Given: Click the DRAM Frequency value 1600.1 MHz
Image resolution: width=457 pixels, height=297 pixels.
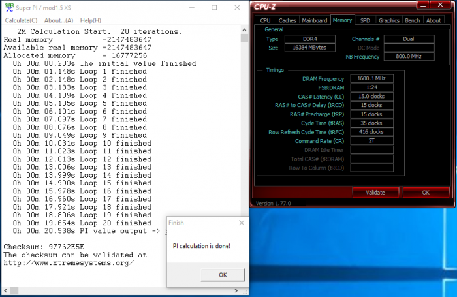Looking at the screenshot, I should point(371,78).
